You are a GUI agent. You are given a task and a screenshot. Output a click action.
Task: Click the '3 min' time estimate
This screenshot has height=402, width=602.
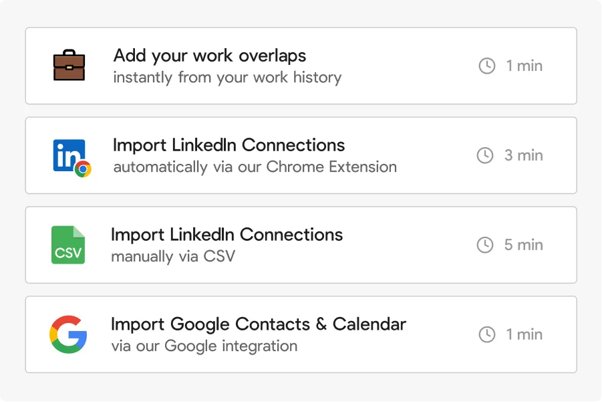(x=524, y=155)
